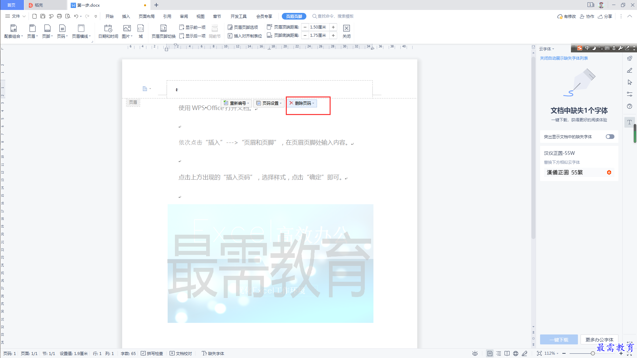Click the zoom slider handle
Image resolution: width=637 pixels, height=358 pixels.
(593, 353)
